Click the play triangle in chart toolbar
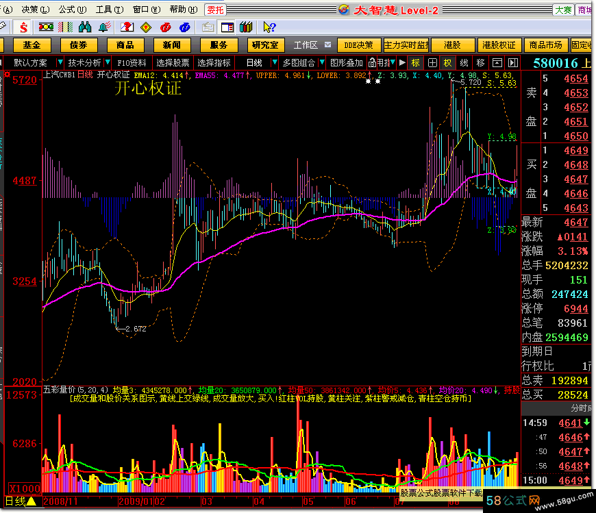596x513 pixels. pyautogui.click(x=402, y=62)
